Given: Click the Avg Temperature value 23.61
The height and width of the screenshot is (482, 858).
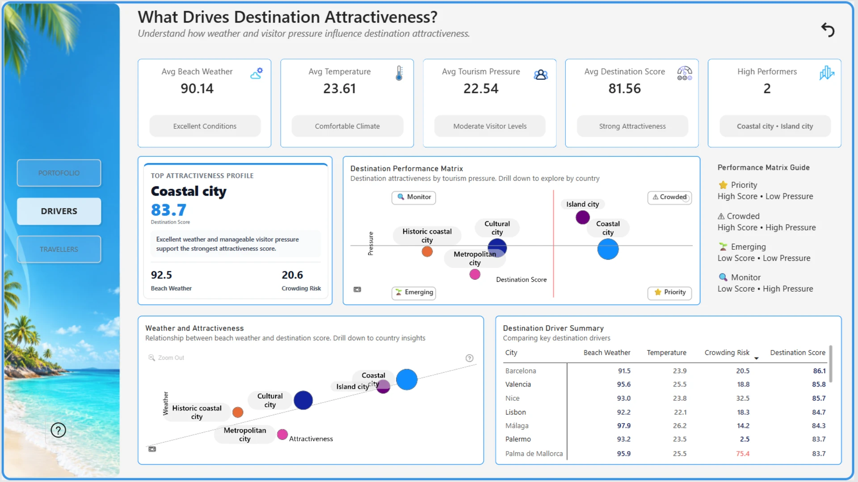Looking at the screenshot, I should coord(340,88).
